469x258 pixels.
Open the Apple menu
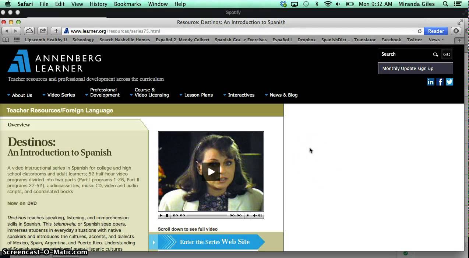(8, 4)
